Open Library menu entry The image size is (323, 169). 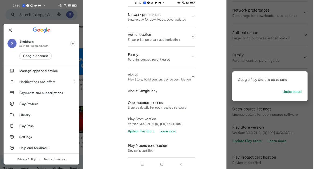pos(41,115)
